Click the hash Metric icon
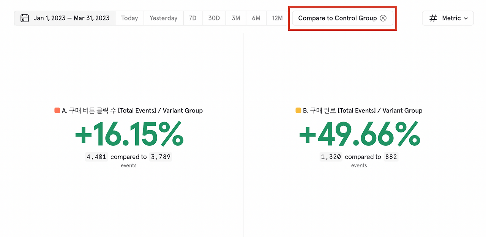Viewport: 486px width, 237px height. coord(433,18)
